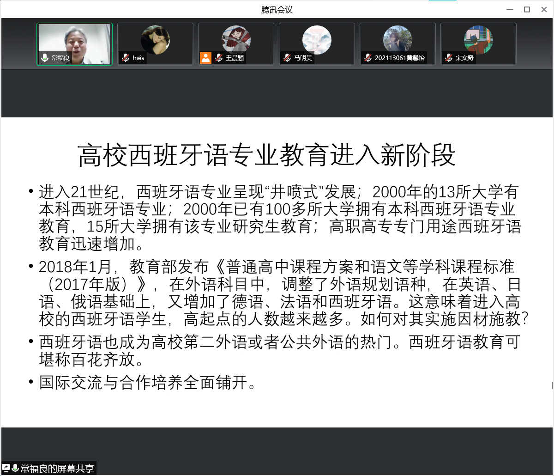Click the muted mic icon beside 王晨颖

click(219, 58)
